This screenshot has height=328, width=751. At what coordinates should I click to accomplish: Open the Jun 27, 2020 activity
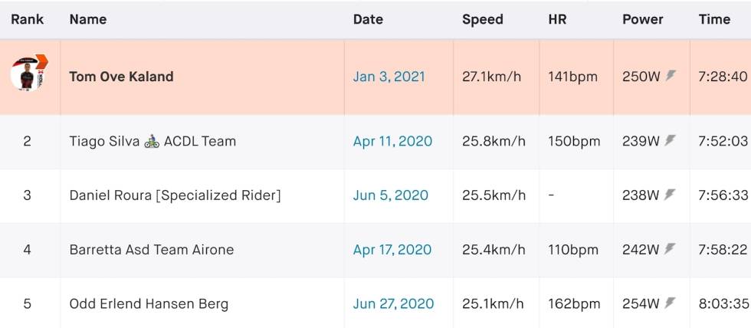[394, 303]
